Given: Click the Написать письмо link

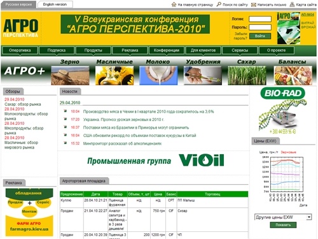Looking at the screenshot, I should point(272,4).
